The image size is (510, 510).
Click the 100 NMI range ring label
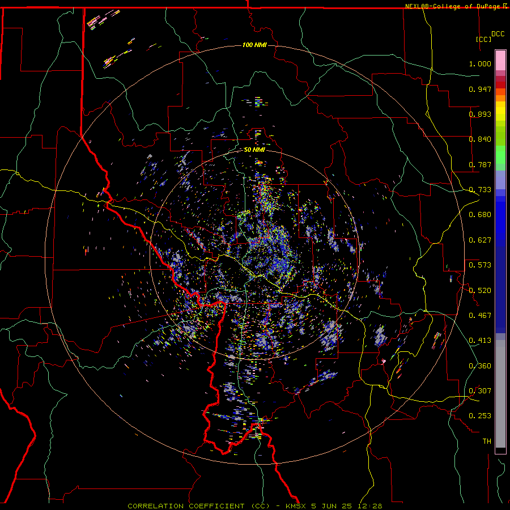[x=254, y=45]
